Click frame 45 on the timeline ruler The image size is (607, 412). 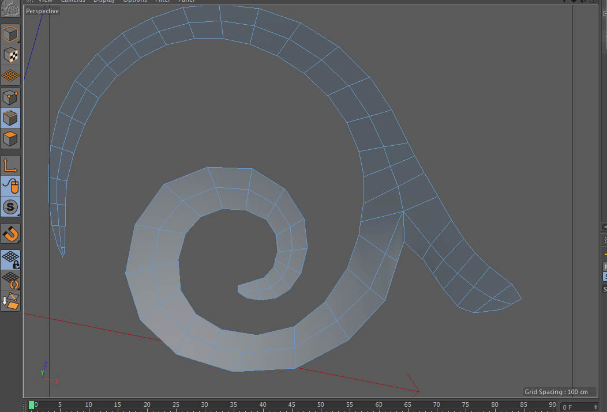pyautogui.click(x=291, y=405)
